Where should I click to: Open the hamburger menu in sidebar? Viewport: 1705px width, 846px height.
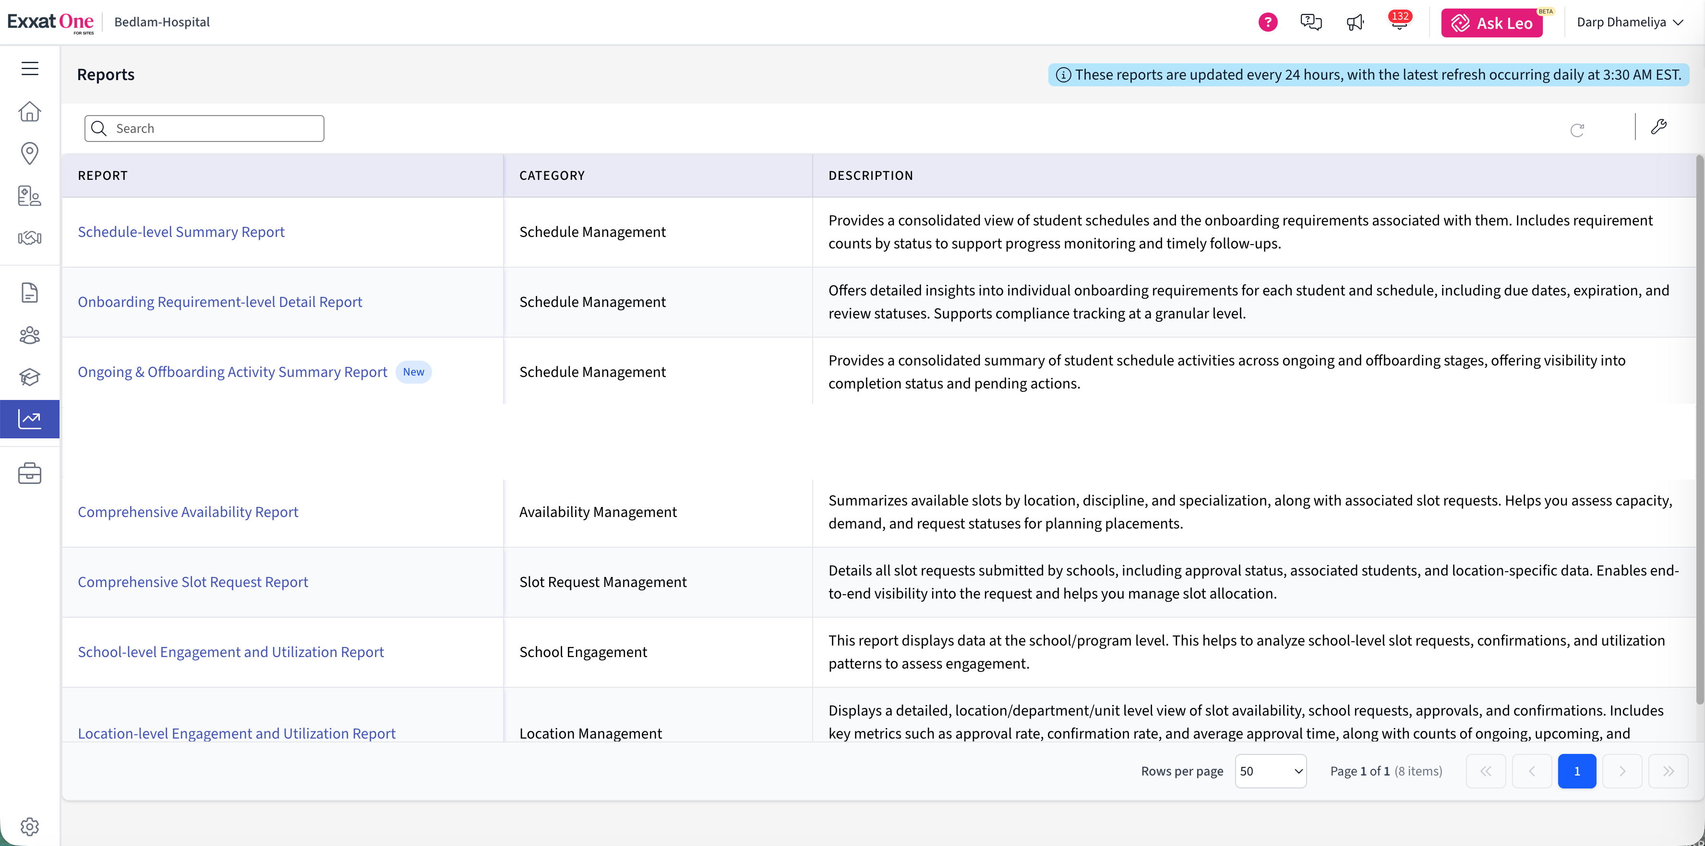point(30,69)
